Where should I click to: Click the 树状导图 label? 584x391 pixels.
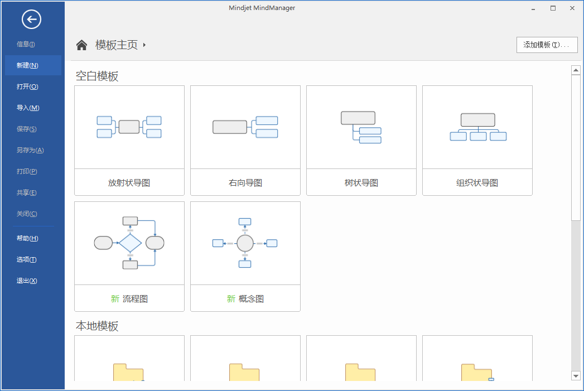click(x=361, y=183)
